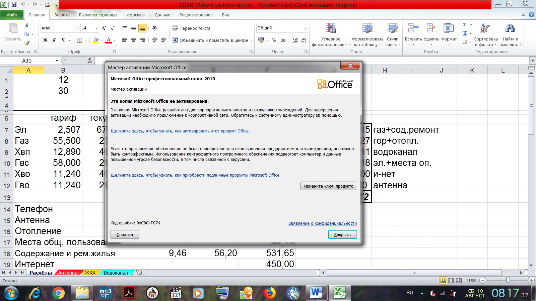536x301 pixels.
Task: Open the Font (Шрифт) dialog launcher
Action: (115, 52)
